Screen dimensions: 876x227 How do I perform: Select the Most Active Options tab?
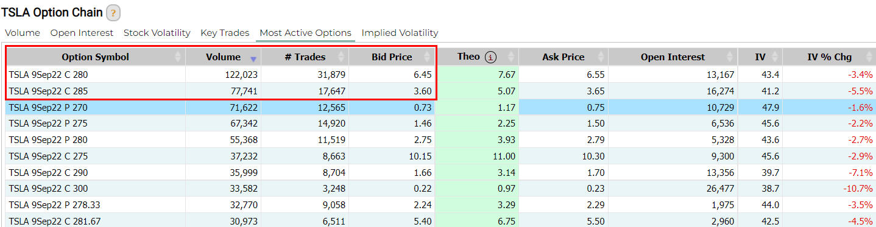tap(305, 33)
